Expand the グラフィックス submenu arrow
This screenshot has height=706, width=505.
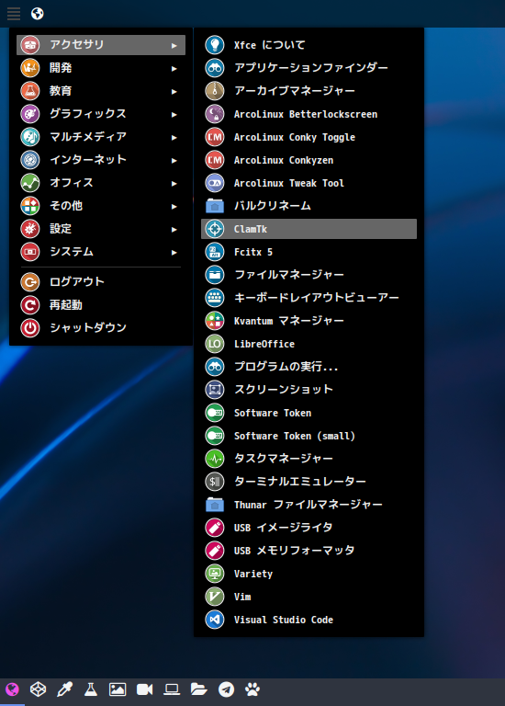pyautogui.click(x=174, y=114)
